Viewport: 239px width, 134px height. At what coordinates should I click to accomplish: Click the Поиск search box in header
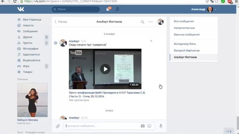76,9
